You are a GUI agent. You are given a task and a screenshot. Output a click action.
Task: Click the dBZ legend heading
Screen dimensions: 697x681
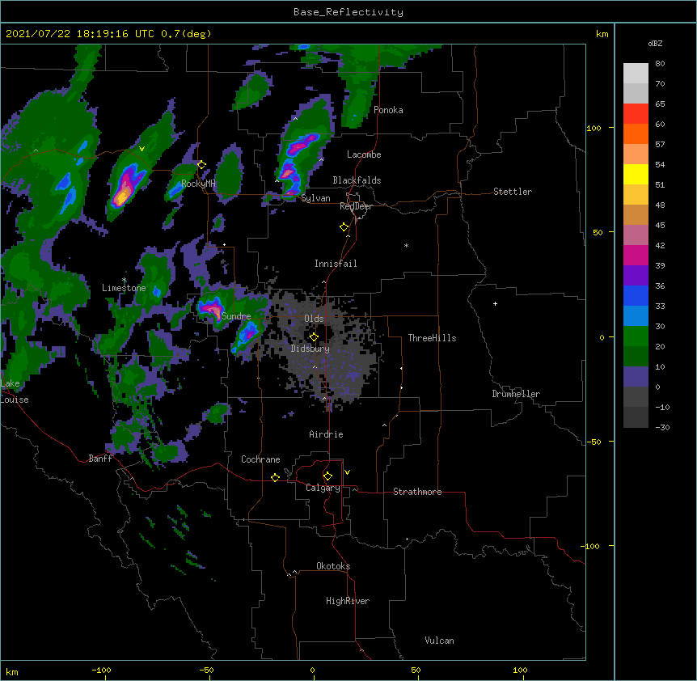655,43
